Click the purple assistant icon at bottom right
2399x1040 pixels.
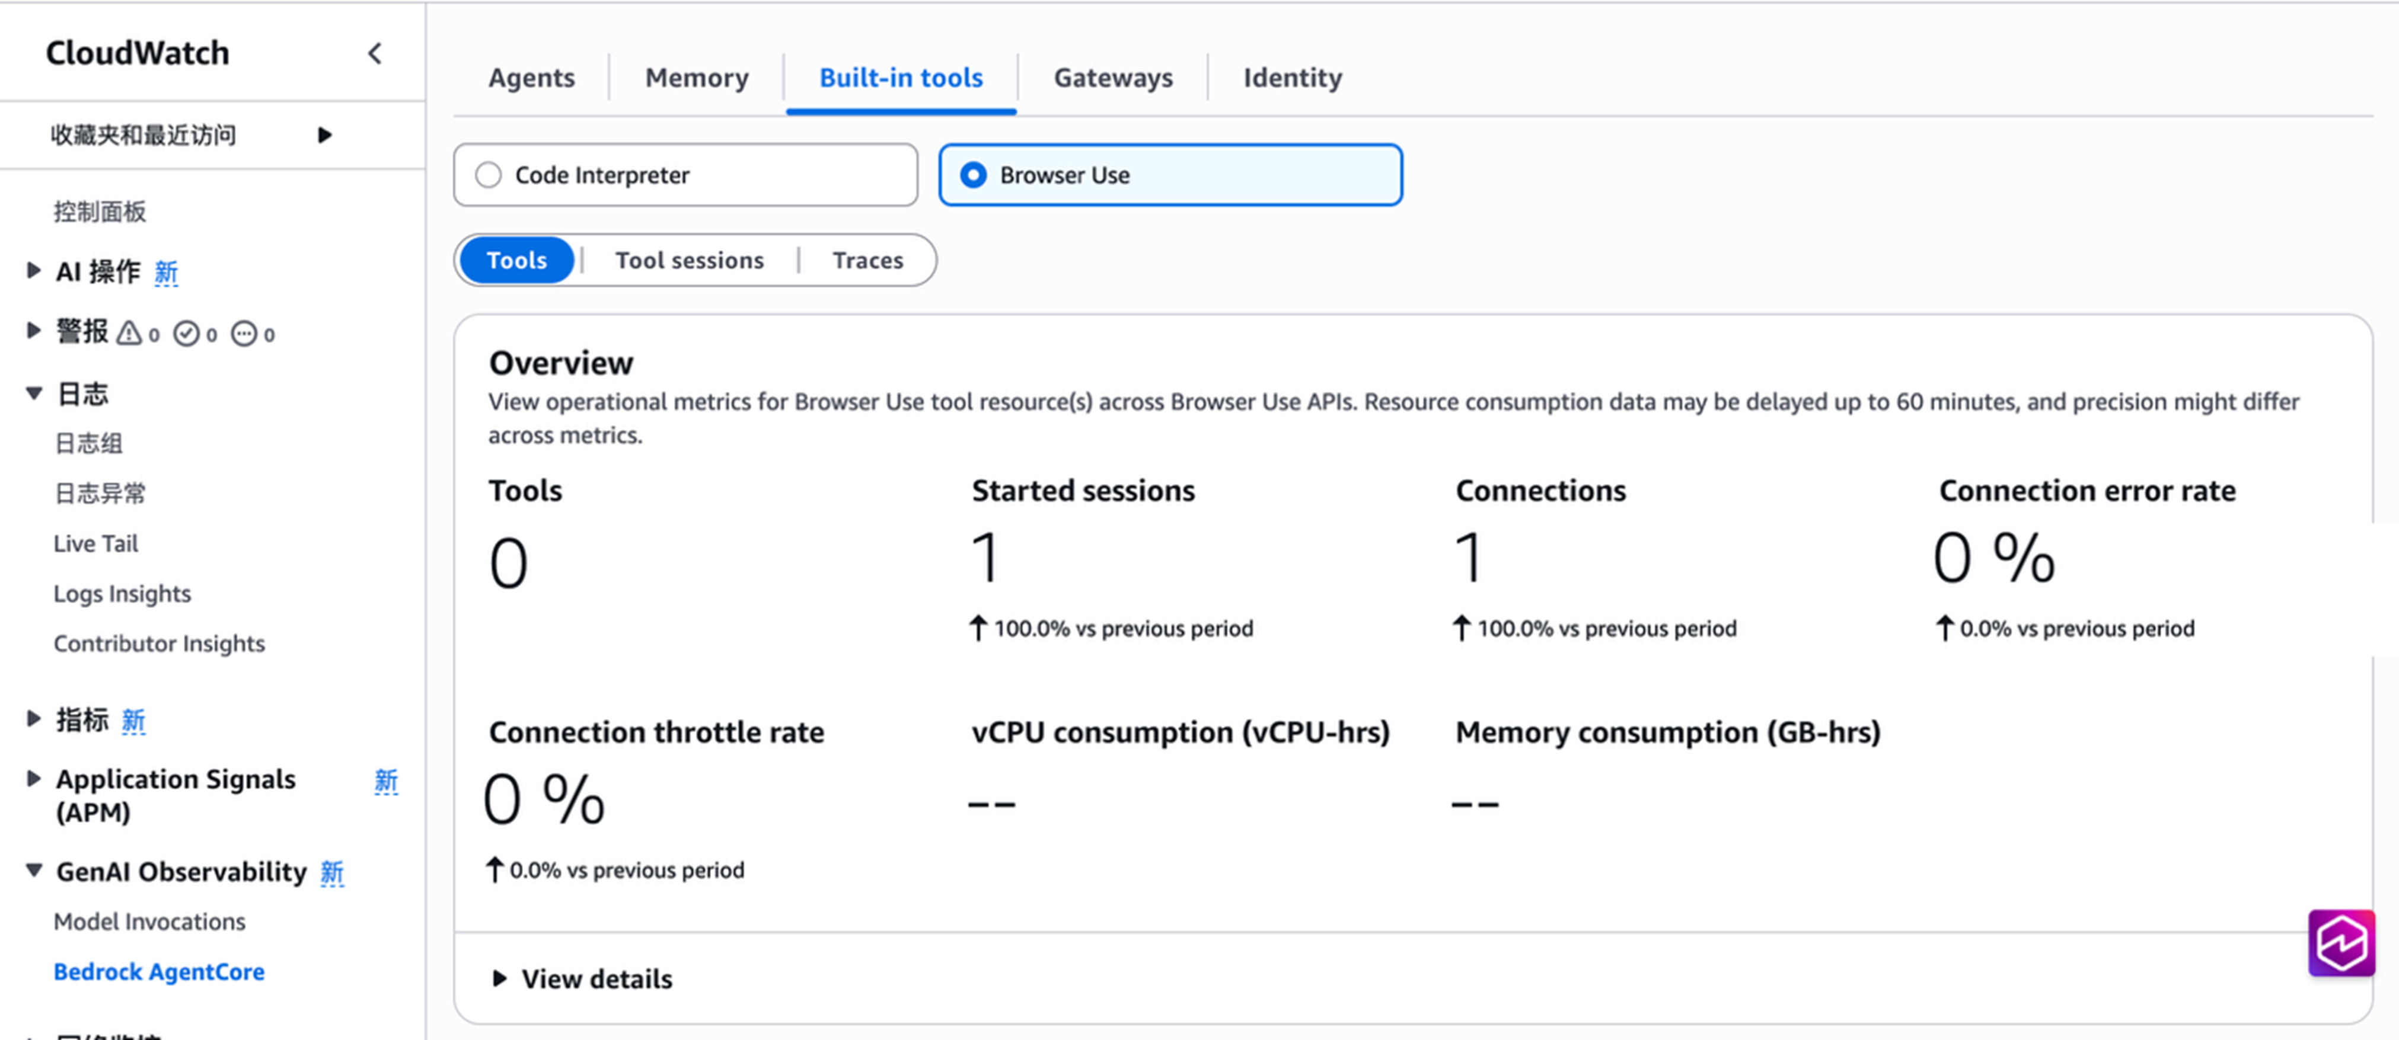tap(2340, 942)
